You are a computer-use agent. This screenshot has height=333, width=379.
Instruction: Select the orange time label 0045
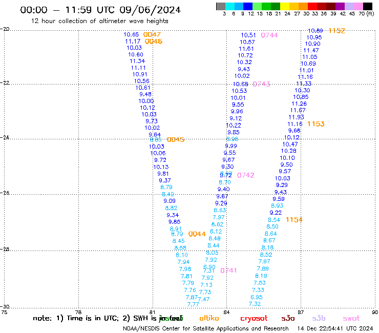pyautogui.click(x=176, y=139)
